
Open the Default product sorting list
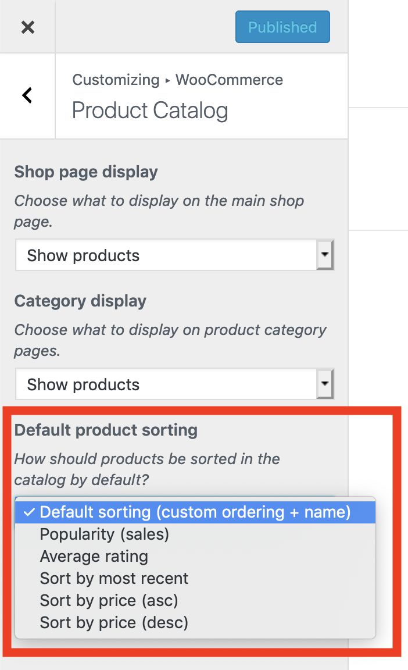point(174,512)
